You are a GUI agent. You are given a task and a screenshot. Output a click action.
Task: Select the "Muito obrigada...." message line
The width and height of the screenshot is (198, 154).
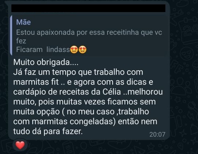(46, 62)
